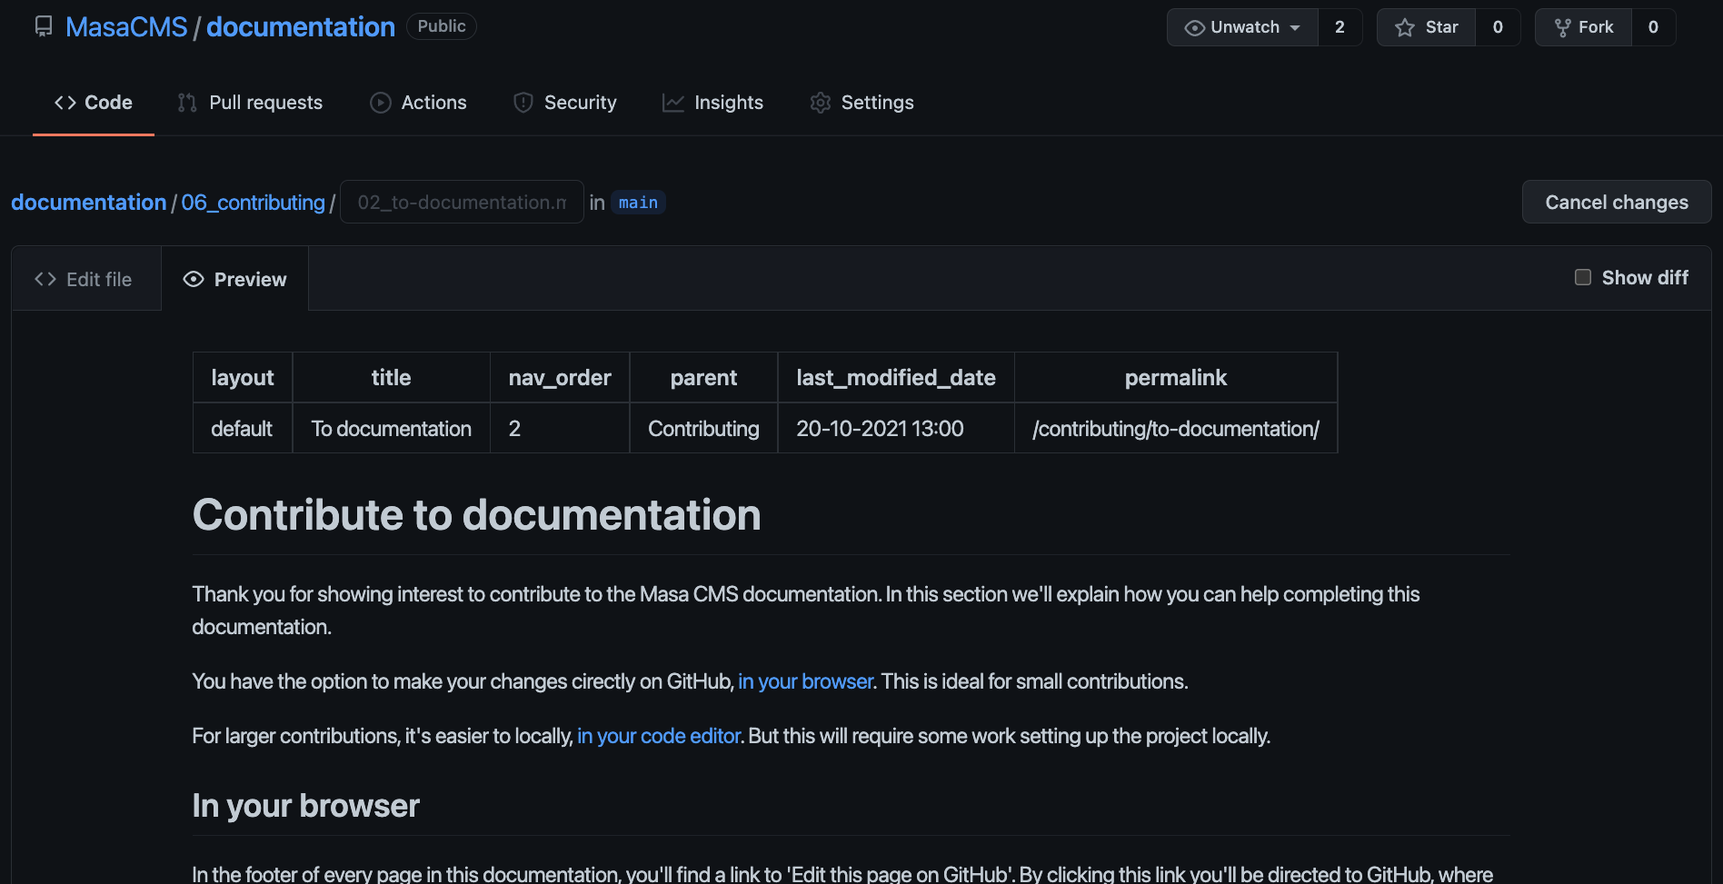Follow the 'in your browser' link
Image resolution: width=1723 pixels, height=884 pixels.
click(805, 681)
